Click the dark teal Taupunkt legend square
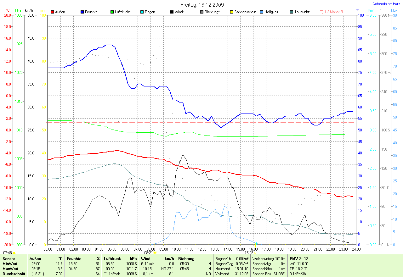 click(292, 12)
